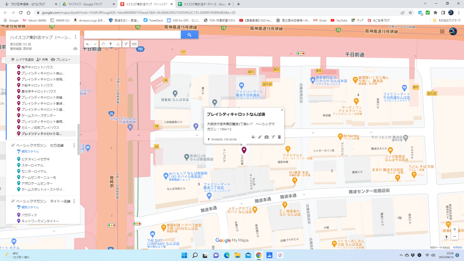Select パサディナ in layer list

(x=29, y=215)
